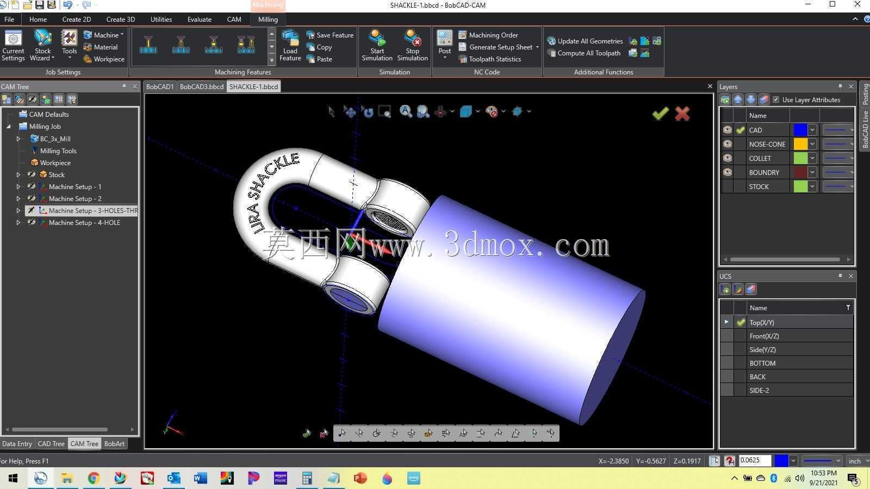Switch to the BobCAD1 document tab
The height and width of the screenshot is (489, 870).
160,87
